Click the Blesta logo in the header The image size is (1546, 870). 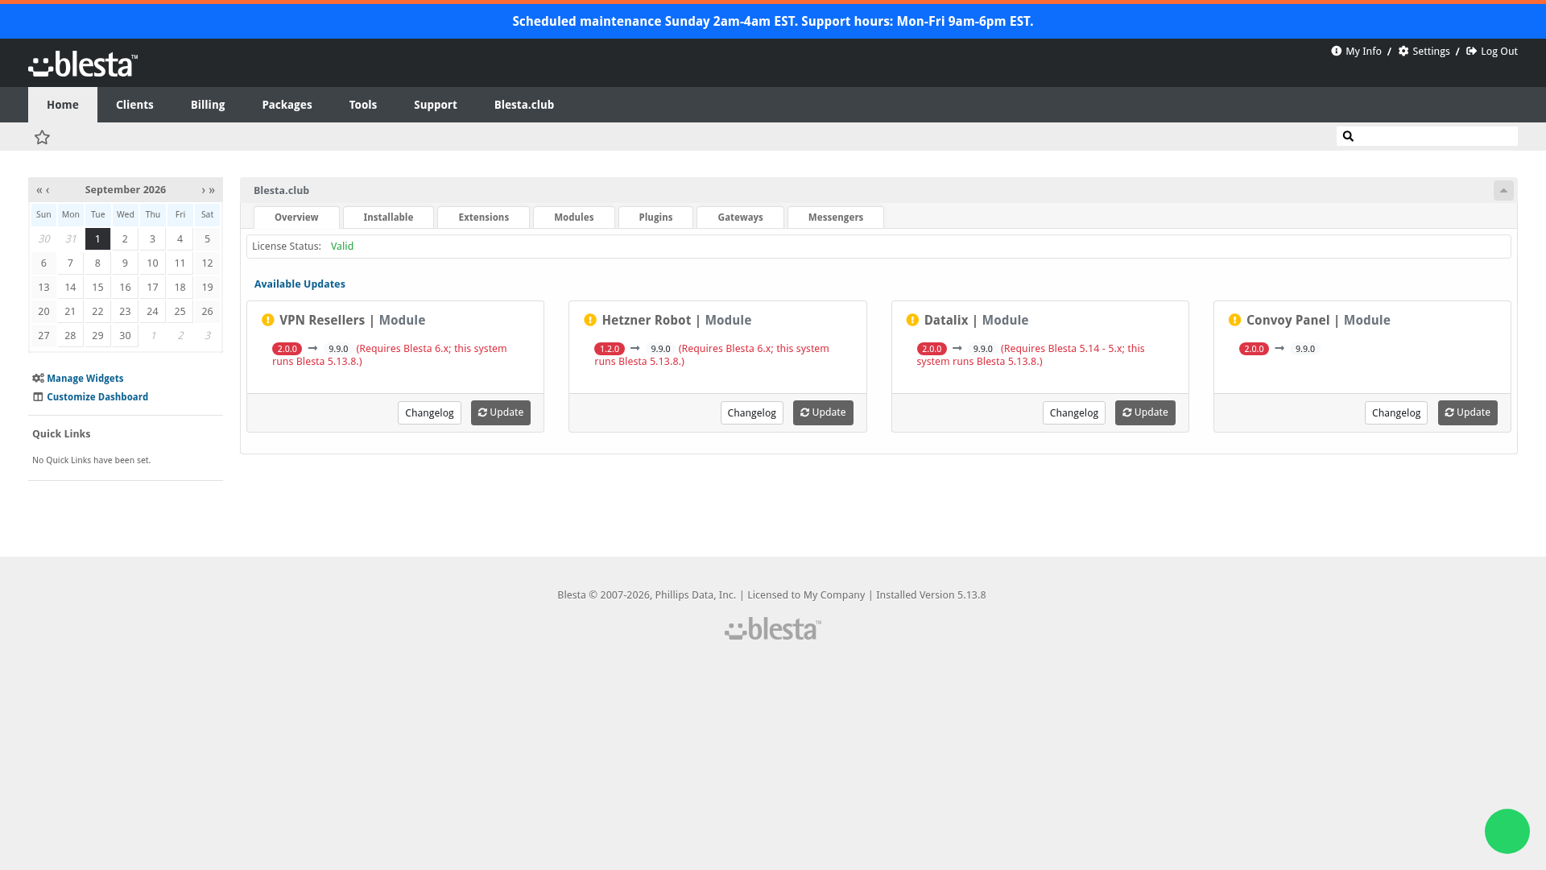[83, 64]
